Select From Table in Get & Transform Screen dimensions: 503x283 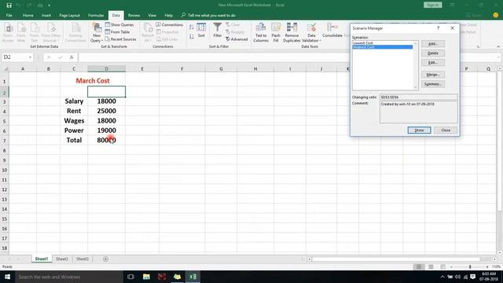coord(117,31)
